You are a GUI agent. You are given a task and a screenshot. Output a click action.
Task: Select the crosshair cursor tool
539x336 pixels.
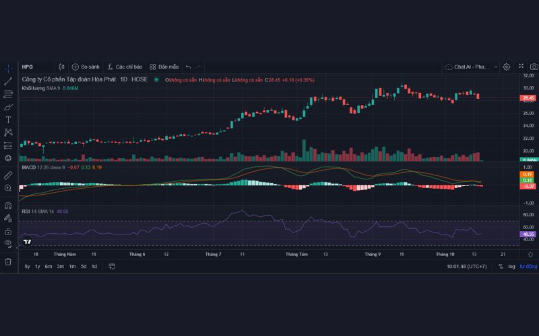pos(8,68)
